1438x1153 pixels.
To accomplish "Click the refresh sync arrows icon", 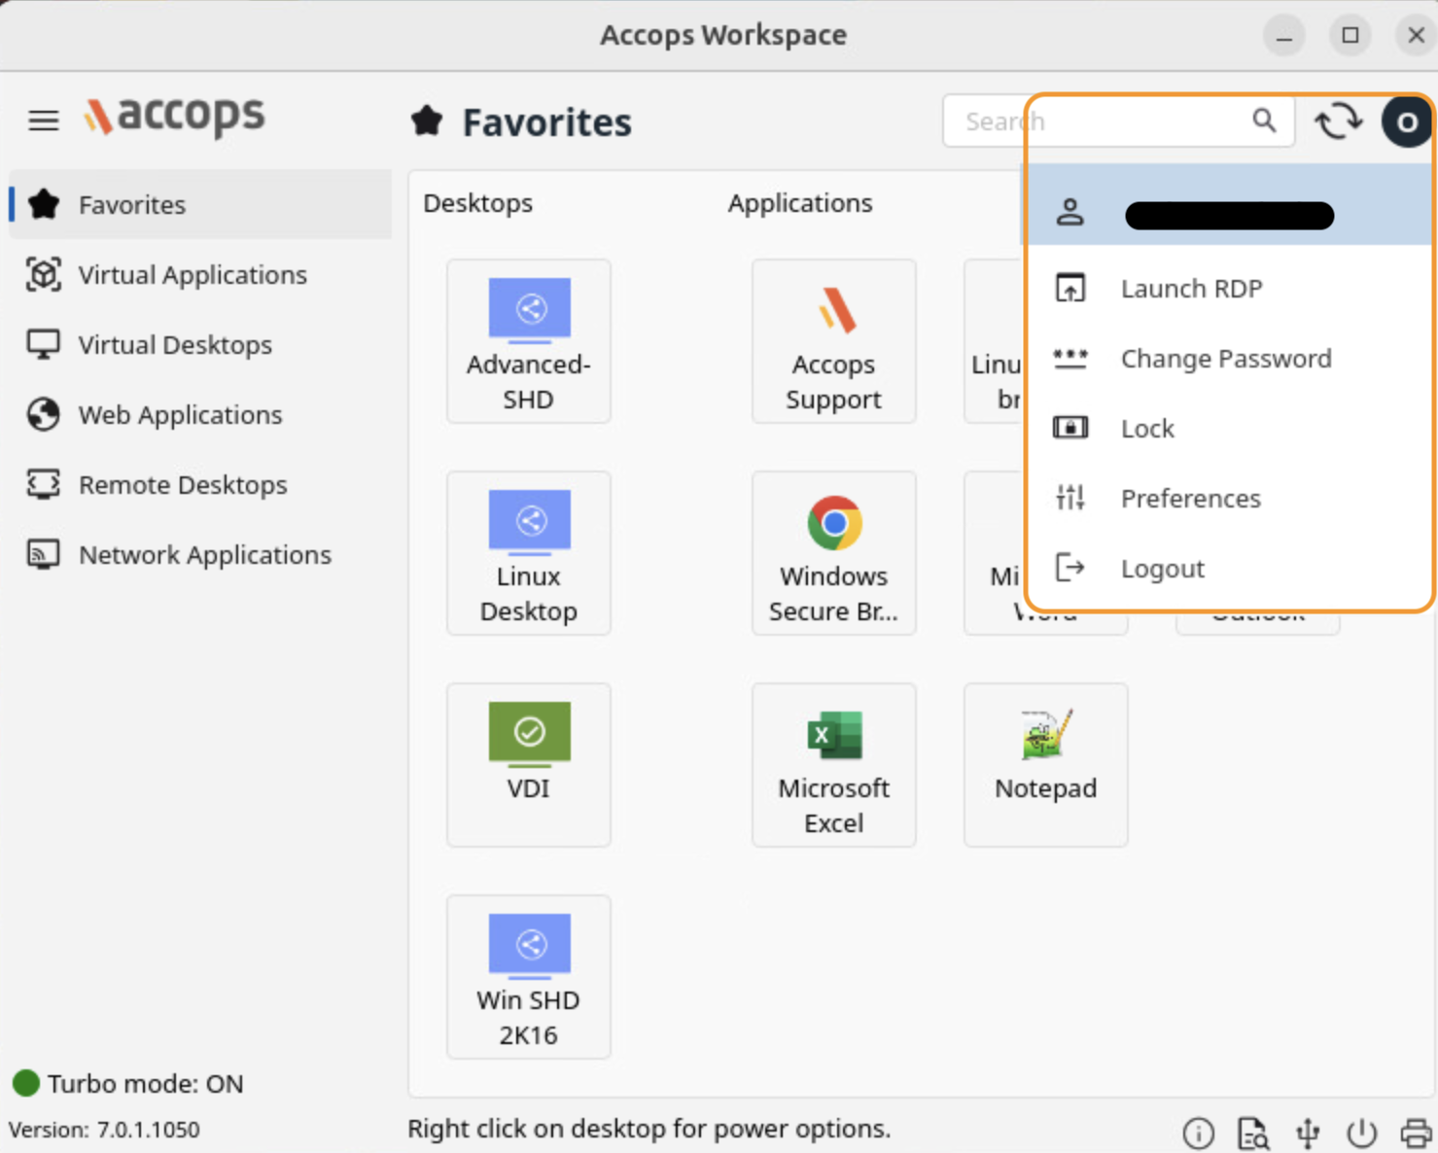I will click(1338, 122).
